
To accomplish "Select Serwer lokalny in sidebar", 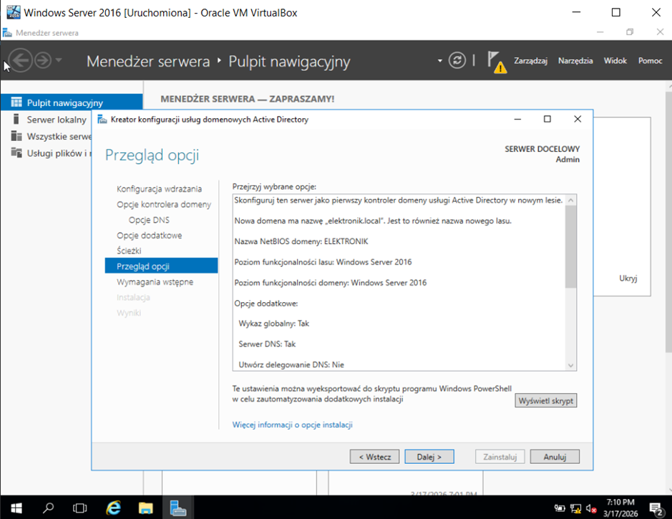I will point(57,120).
